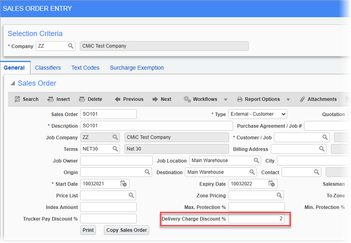Screen dimensions: 351x243
Task: Click the Print button
Action: (88, 230)
